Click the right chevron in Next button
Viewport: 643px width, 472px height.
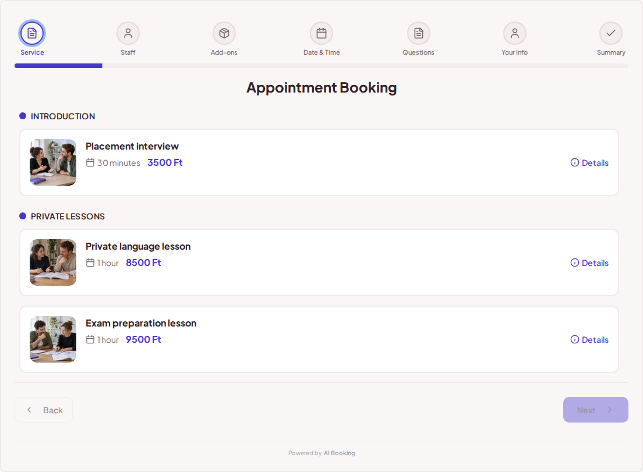tap(610, 410)
